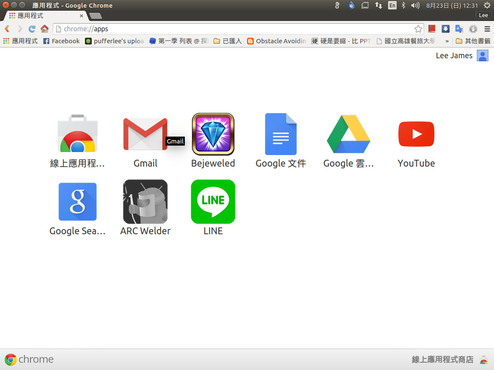494x370 pixels.
Task: Open the pufferlee's uploads bookmark
Action: pyautogui.click(x=114, y=41)
